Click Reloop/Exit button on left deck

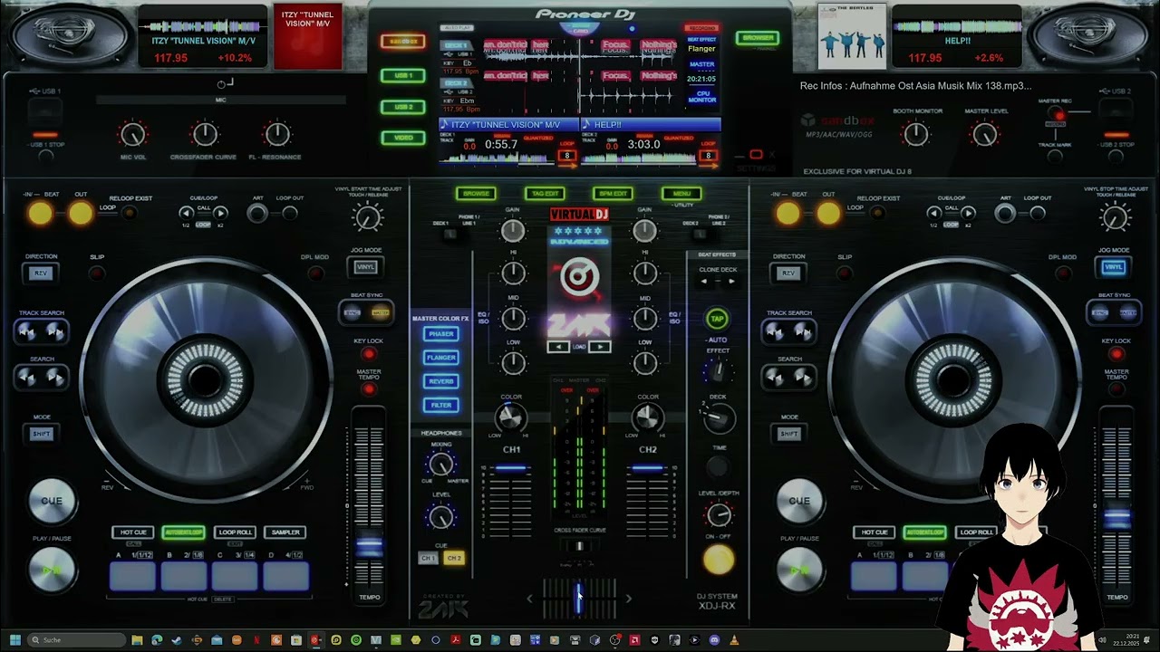click(x=129, y=213)
